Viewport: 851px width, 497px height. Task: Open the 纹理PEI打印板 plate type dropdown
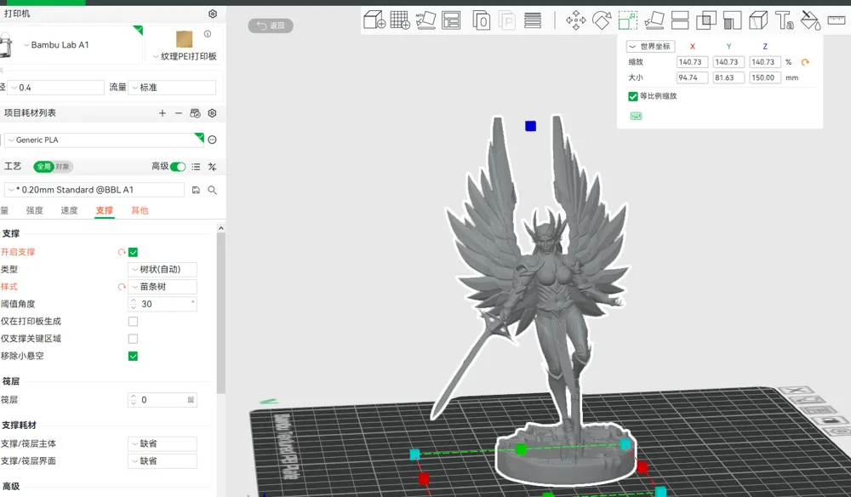pyautogui.click(x=184, y=56)
